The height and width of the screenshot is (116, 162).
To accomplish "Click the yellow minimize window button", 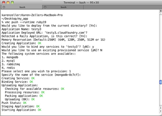I will tap(8, 2).
